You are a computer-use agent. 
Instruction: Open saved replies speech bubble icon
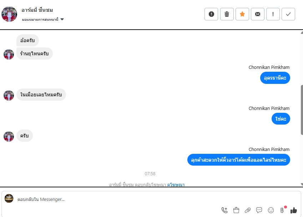click(259, 210)
